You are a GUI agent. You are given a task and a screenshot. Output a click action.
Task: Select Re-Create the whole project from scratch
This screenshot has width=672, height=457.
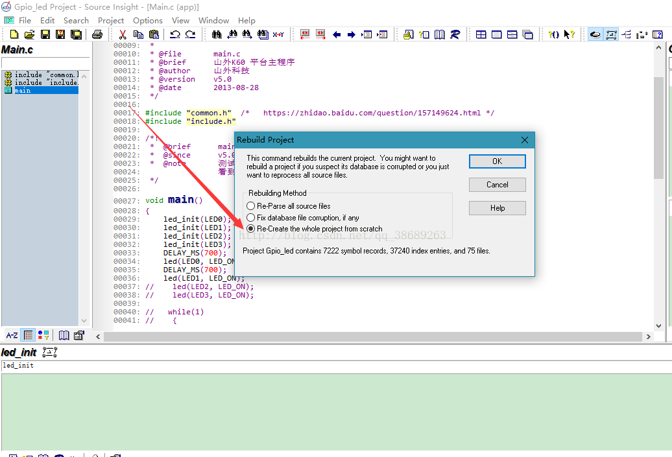point(252,228)
